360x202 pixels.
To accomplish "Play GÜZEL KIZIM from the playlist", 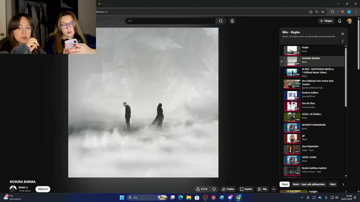I will pyautogui.click(x=312, y=160).
